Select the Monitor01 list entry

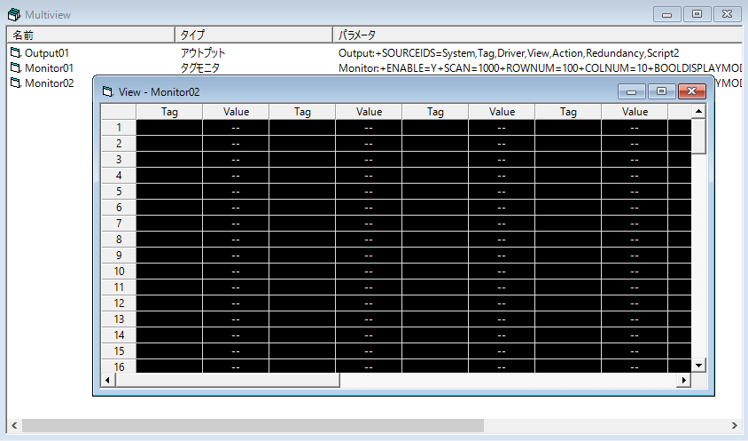click(49, 68)
